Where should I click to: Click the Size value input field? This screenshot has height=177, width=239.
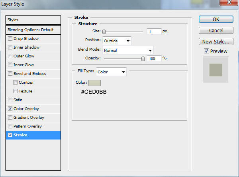point(154,31)
